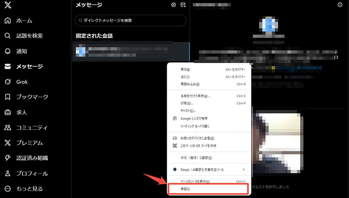Click the Google Lens icon in menu
Image resolution: width=349 pixels, height=198 pixels.
[x=175, y=118]
